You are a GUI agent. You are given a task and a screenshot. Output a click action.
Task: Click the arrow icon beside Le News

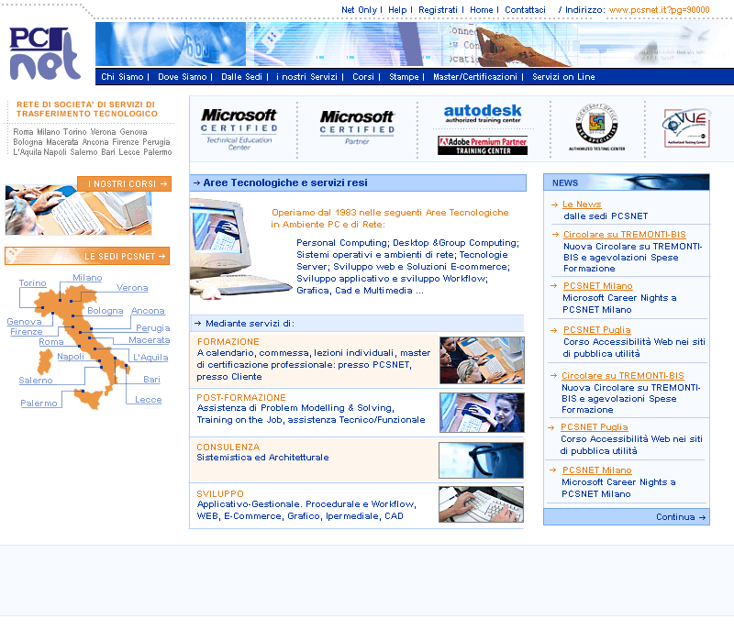(x=555, y=204)
